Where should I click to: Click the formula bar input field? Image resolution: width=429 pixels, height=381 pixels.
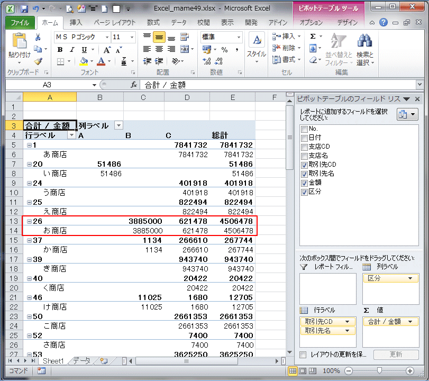coord(275,85)
